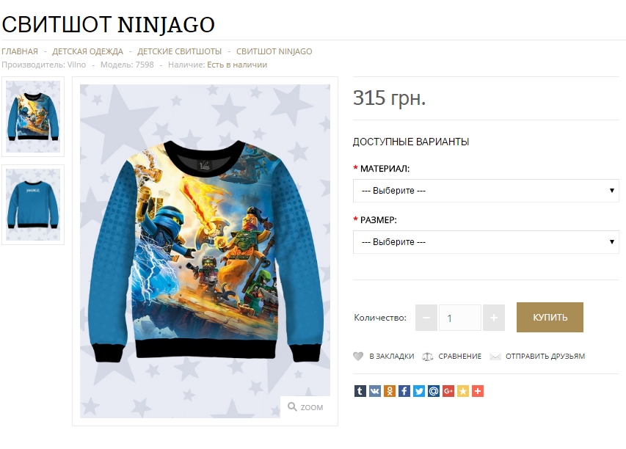Image resolution: width=626 pixels, height=449 pixels.
Task: Open the Размер dropdown
Action: click(x=486, y=242)
